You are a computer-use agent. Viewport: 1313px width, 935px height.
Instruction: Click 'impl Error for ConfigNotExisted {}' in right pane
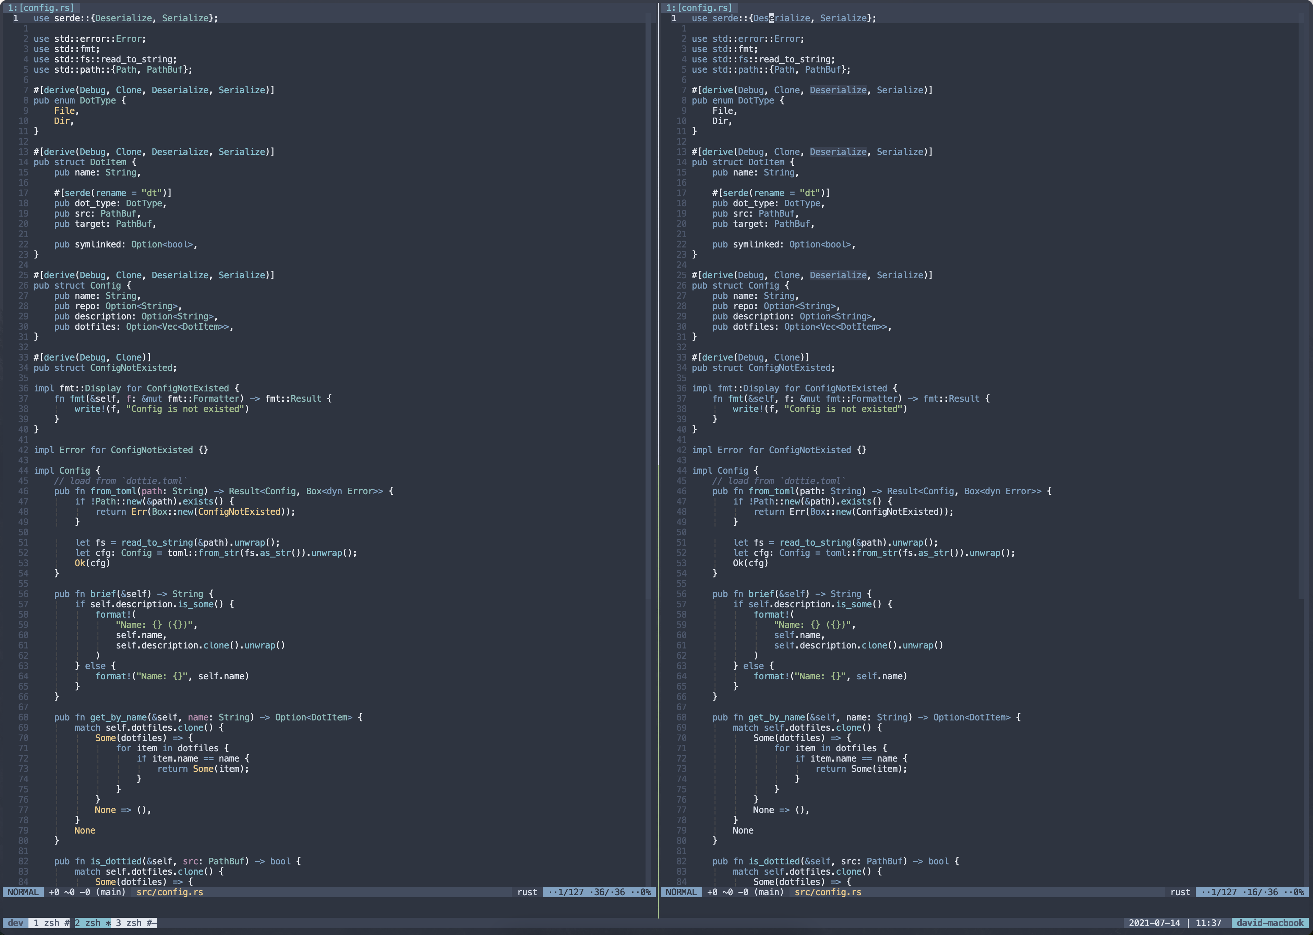[x=779, y=450]
